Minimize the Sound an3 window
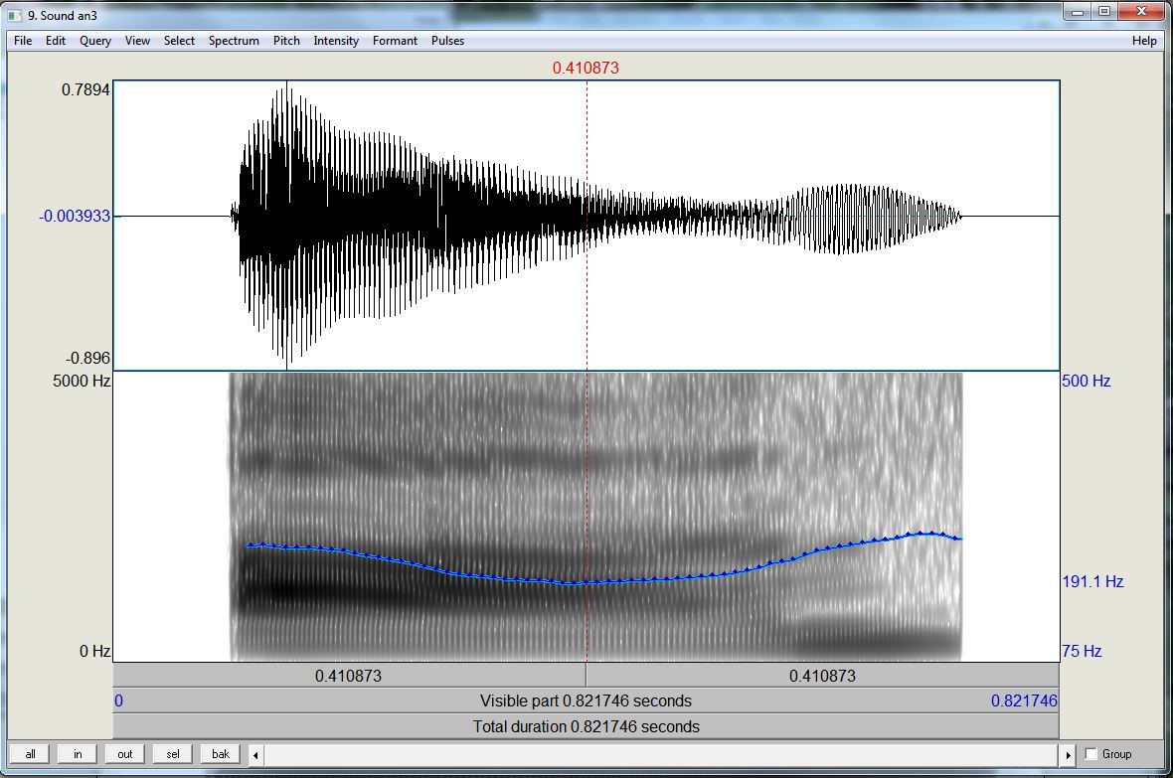This screenshot has height=778, width=1173. pyautogui.click(x=1078, y=11)
